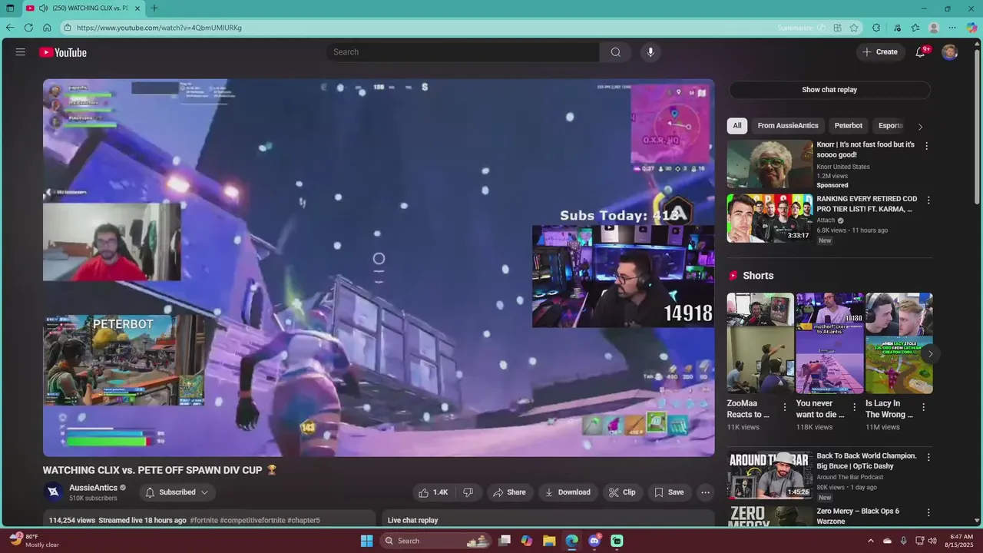Viewport: 983px width, 553px height.
Task: Share the video
Action: [x=509, y=492]
